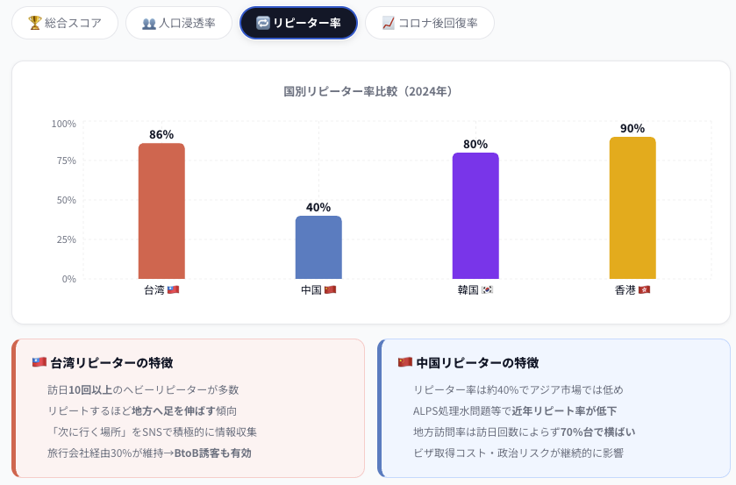Viewport: 736px width, 485px height.
Task: Click the people icon on 人口浸透率
Action: tap(149, 23)
